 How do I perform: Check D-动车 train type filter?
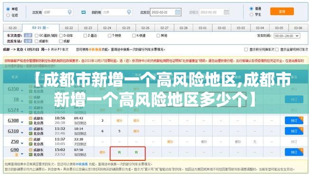pos(61,36)
